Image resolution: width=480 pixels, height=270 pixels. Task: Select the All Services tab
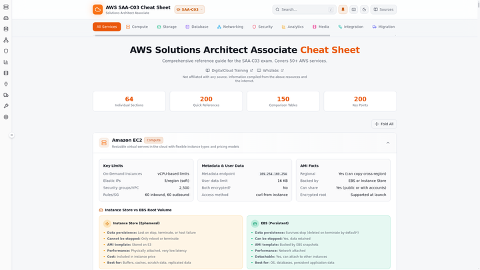point(107,27)
